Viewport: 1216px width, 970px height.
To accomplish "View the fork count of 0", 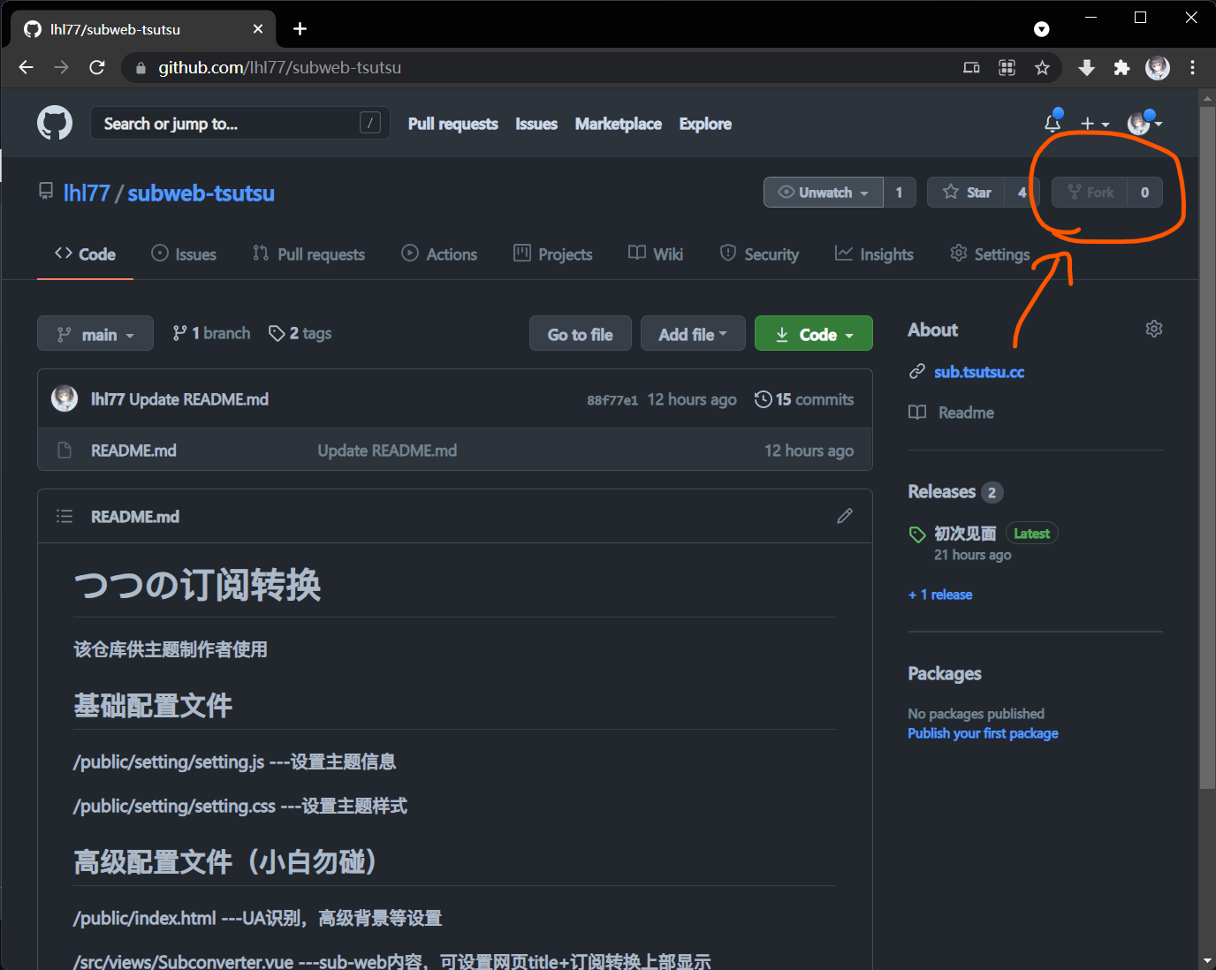I will [x=1144, y=193].
